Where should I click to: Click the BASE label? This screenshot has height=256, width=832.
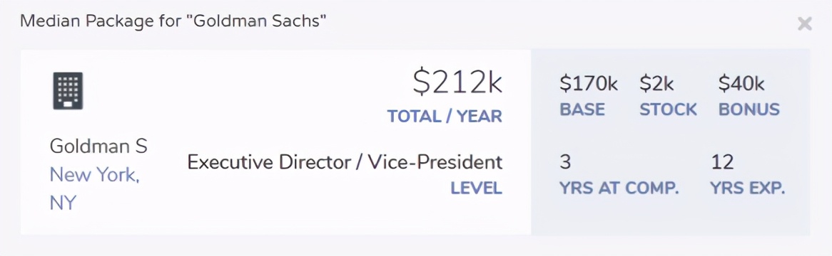[582, 110]
